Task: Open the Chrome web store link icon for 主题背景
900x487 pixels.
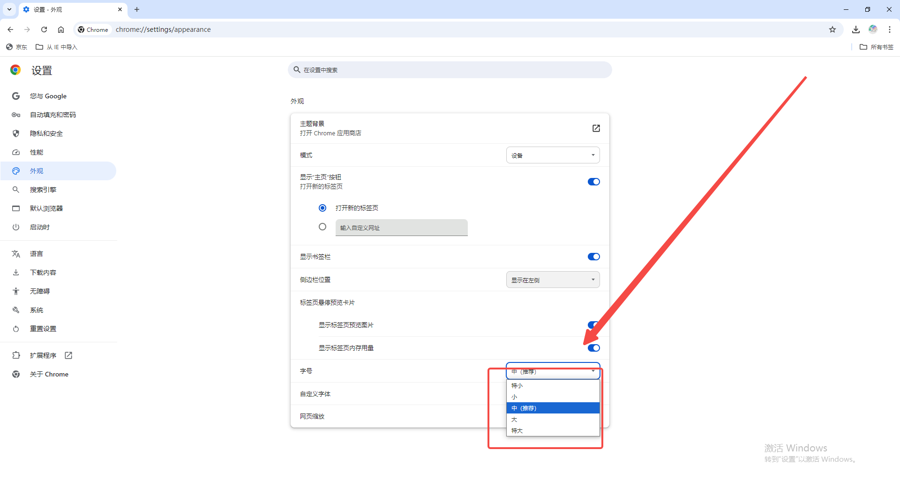Action: click(596, 128)
